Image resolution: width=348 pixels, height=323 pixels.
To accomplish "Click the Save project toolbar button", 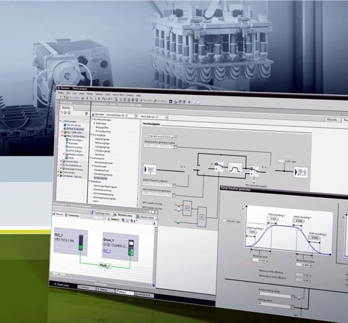I will point(73,97).
